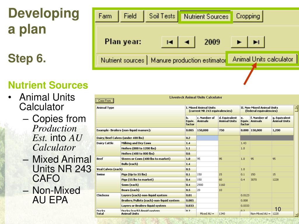Select Sows (each) count 2900

pyautogui.click(x=207, y=185)
